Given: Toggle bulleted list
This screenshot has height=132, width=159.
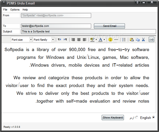Looking at the screenshot, I should tap(124, 39).
